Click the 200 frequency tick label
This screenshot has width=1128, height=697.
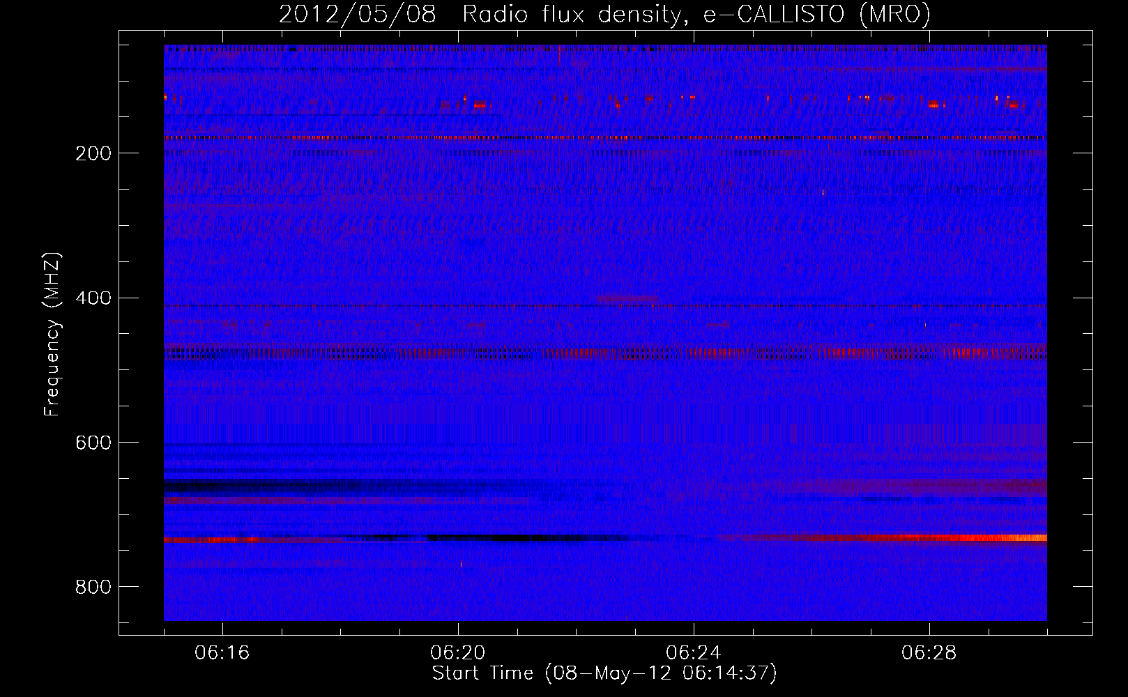(x=93, y=153)
